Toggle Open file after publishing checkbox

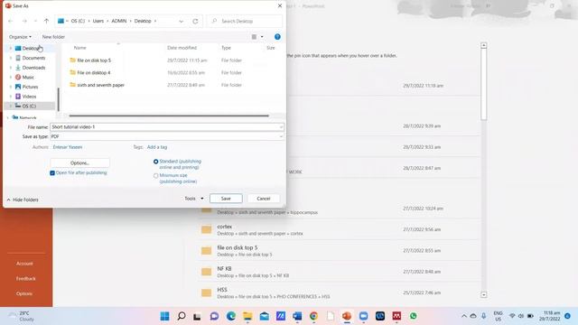[52, 172]
